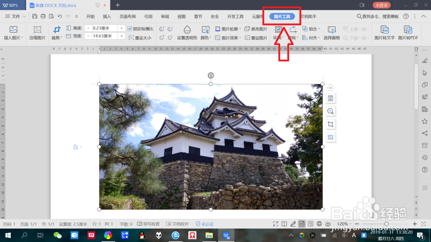Expand the 文件 file menu dropdown
431x242 pixels.
pyautogui.click(x=24, y=16)
